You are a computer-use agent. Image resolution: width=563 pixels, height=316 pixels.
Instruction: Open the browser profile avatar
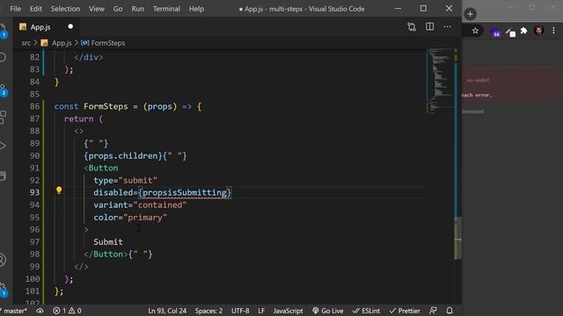coord(538,31)
